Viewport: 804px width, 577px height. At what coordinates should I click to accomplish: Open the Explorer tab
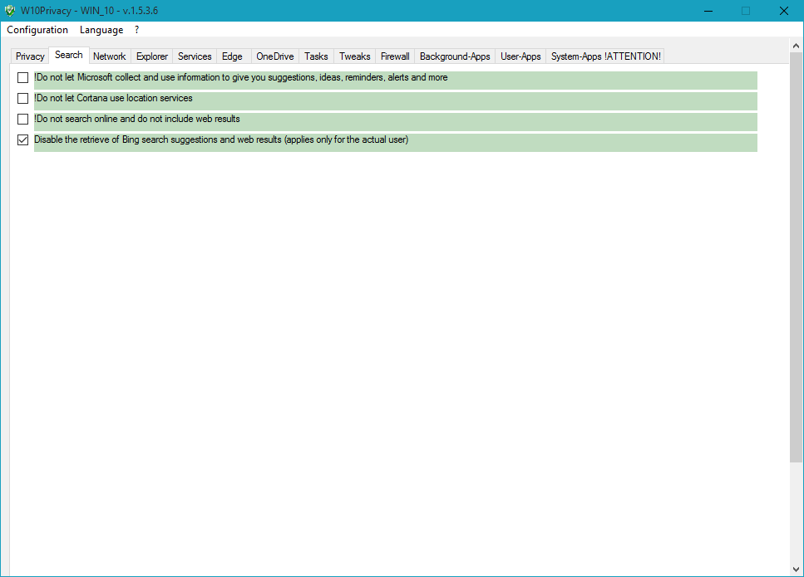[x=152, y=56]
